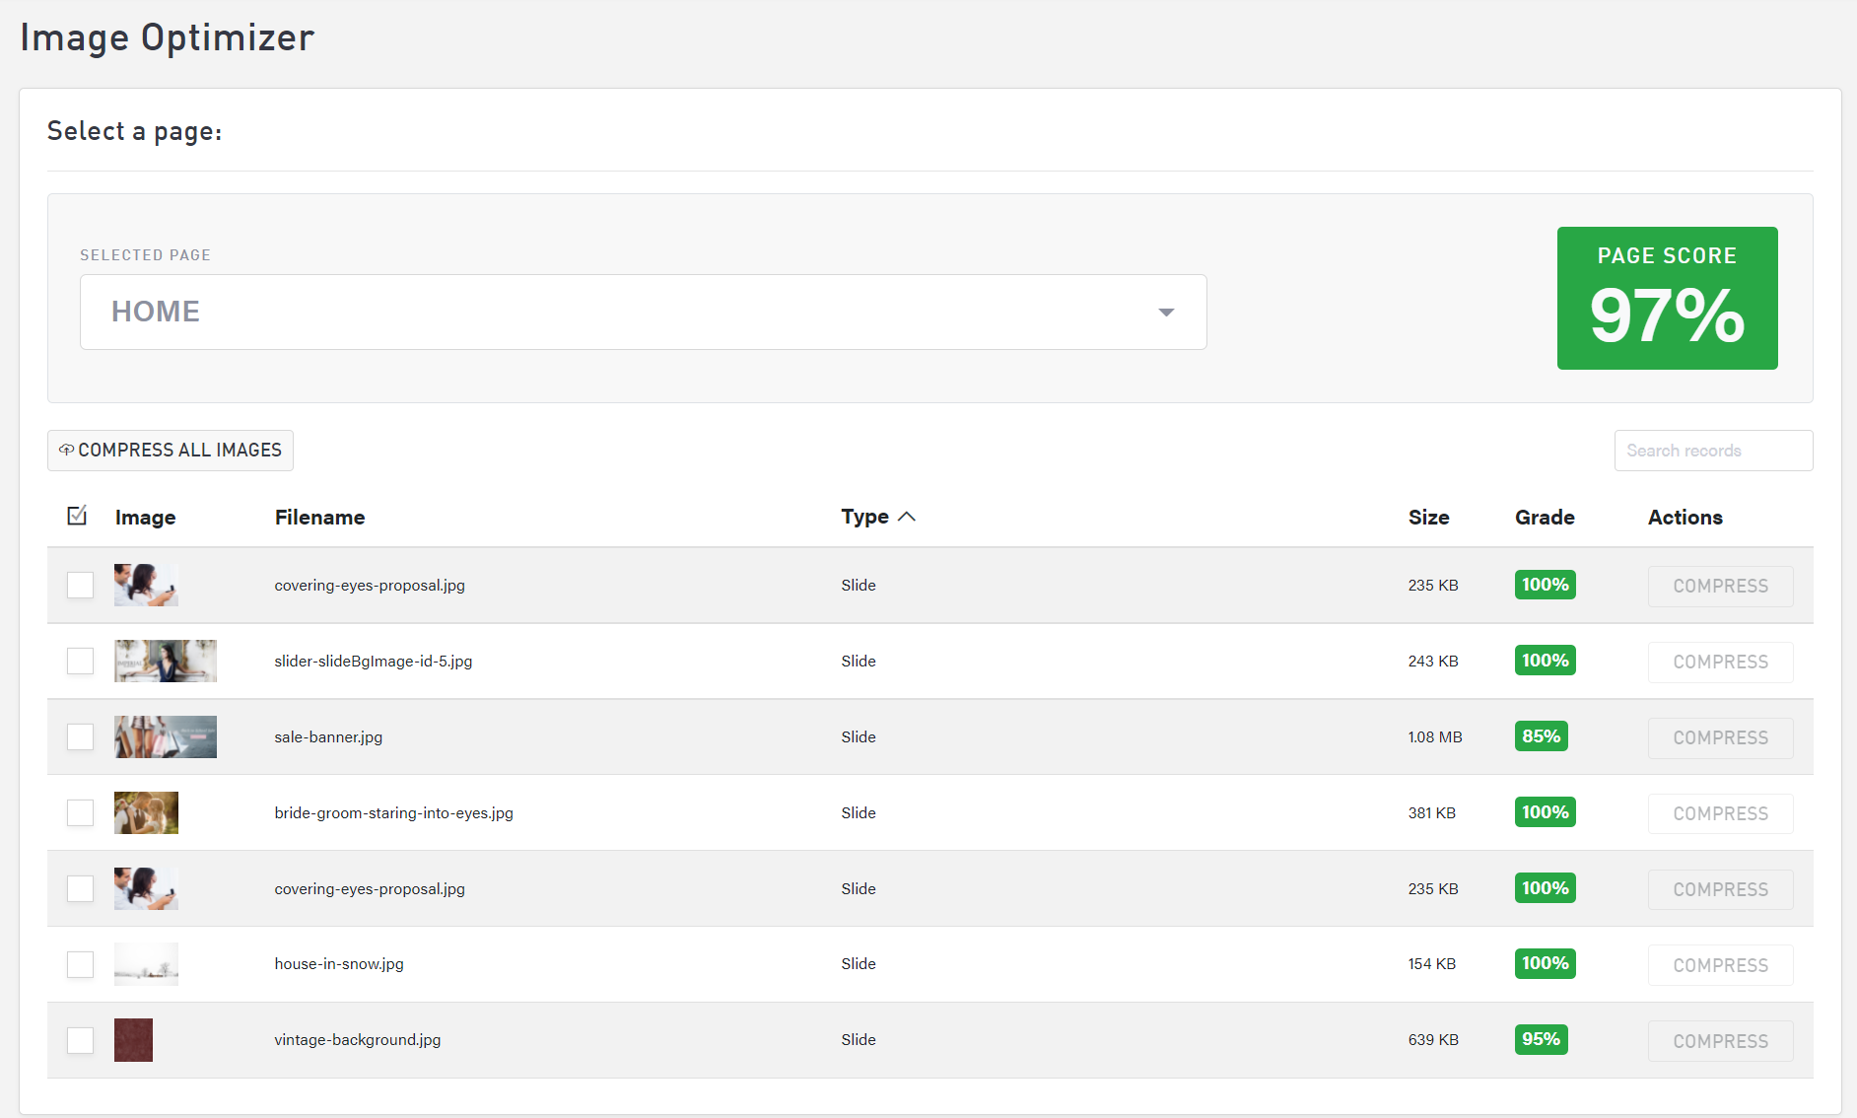Click the Compress All Images button
Screen dimensions: 1857x1118
coord(171,451)
